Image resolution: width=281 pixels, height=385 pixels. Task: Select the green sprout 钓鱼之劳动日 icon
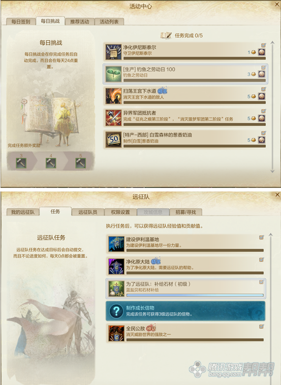pyautogui.click(x=113, y=74)
